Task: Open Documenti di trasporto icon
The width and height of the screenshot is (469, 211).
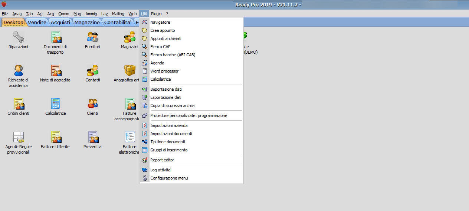Action: (56, 37)
